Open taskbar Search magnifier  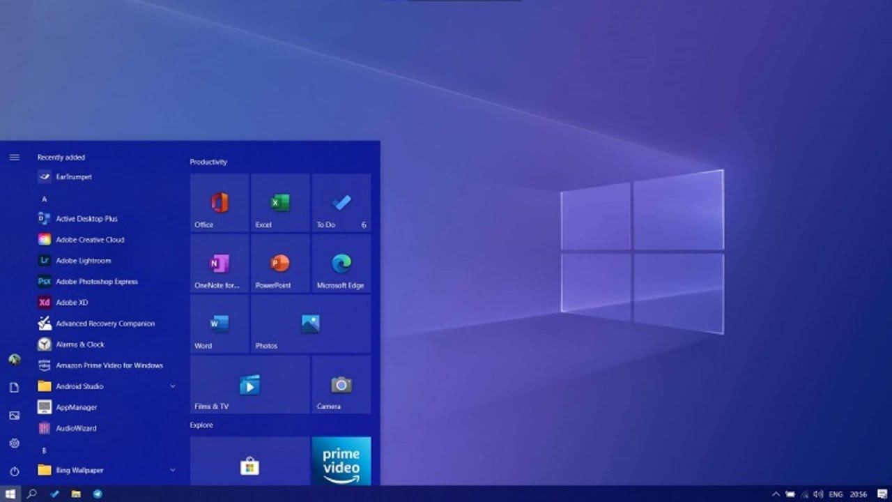click(x=31, y=494)
